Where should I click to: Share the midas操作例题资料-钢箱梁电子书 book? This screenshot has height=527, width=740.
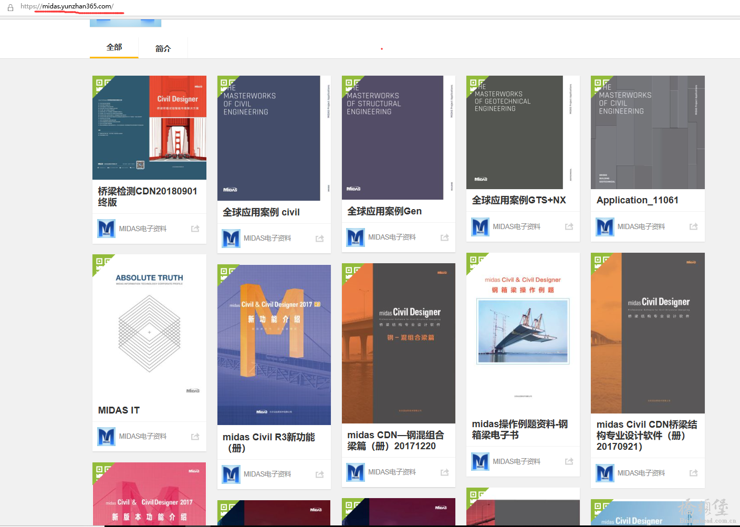(x=569, y=461)
